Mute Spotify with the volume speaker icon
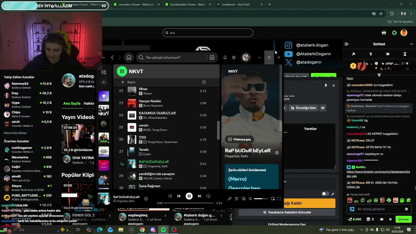This screenshot has width=416, height=234. point(250,199)
